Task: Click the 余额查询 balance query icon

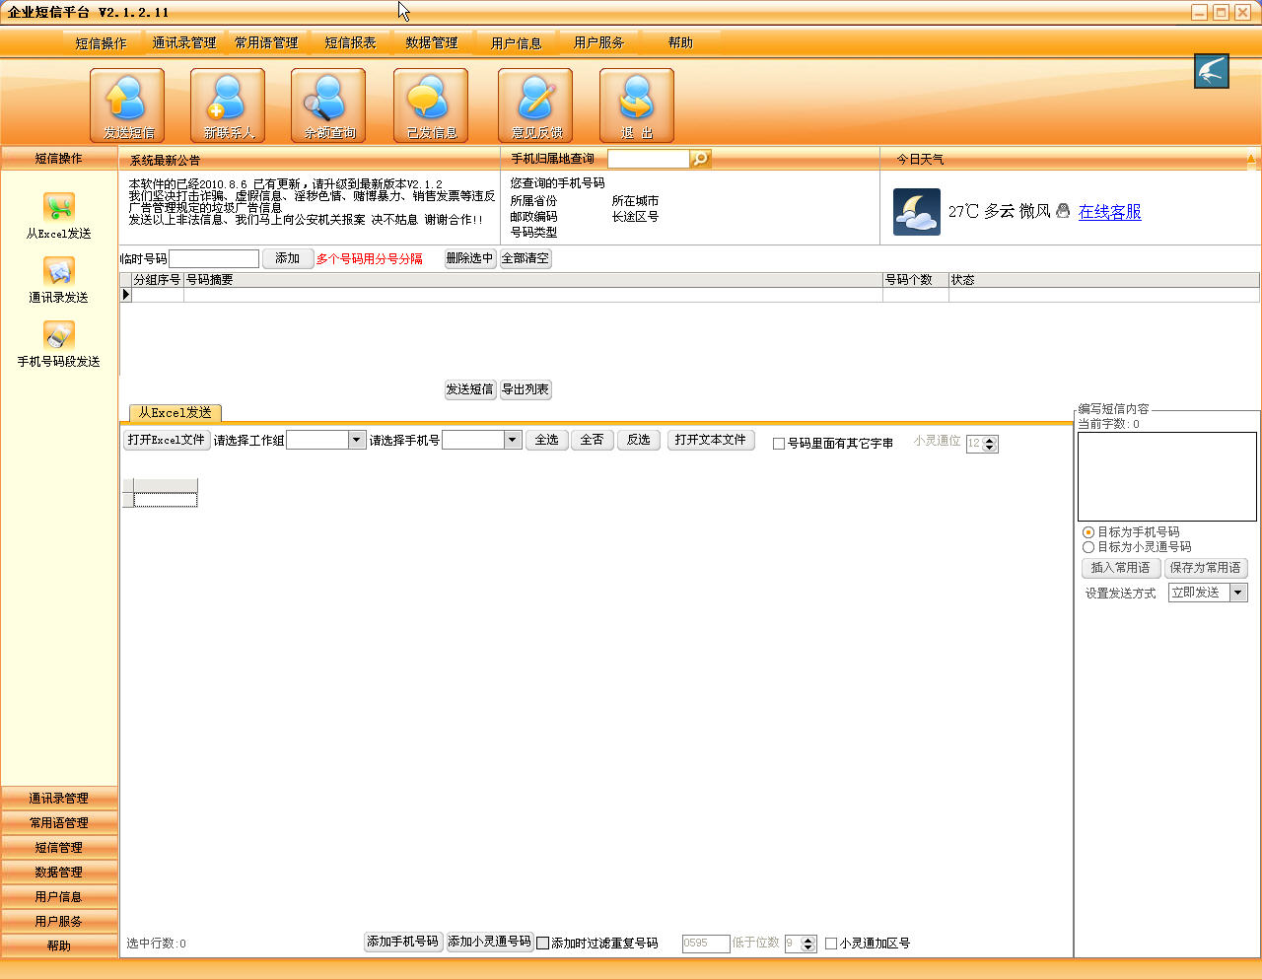Action: point(328,105)
